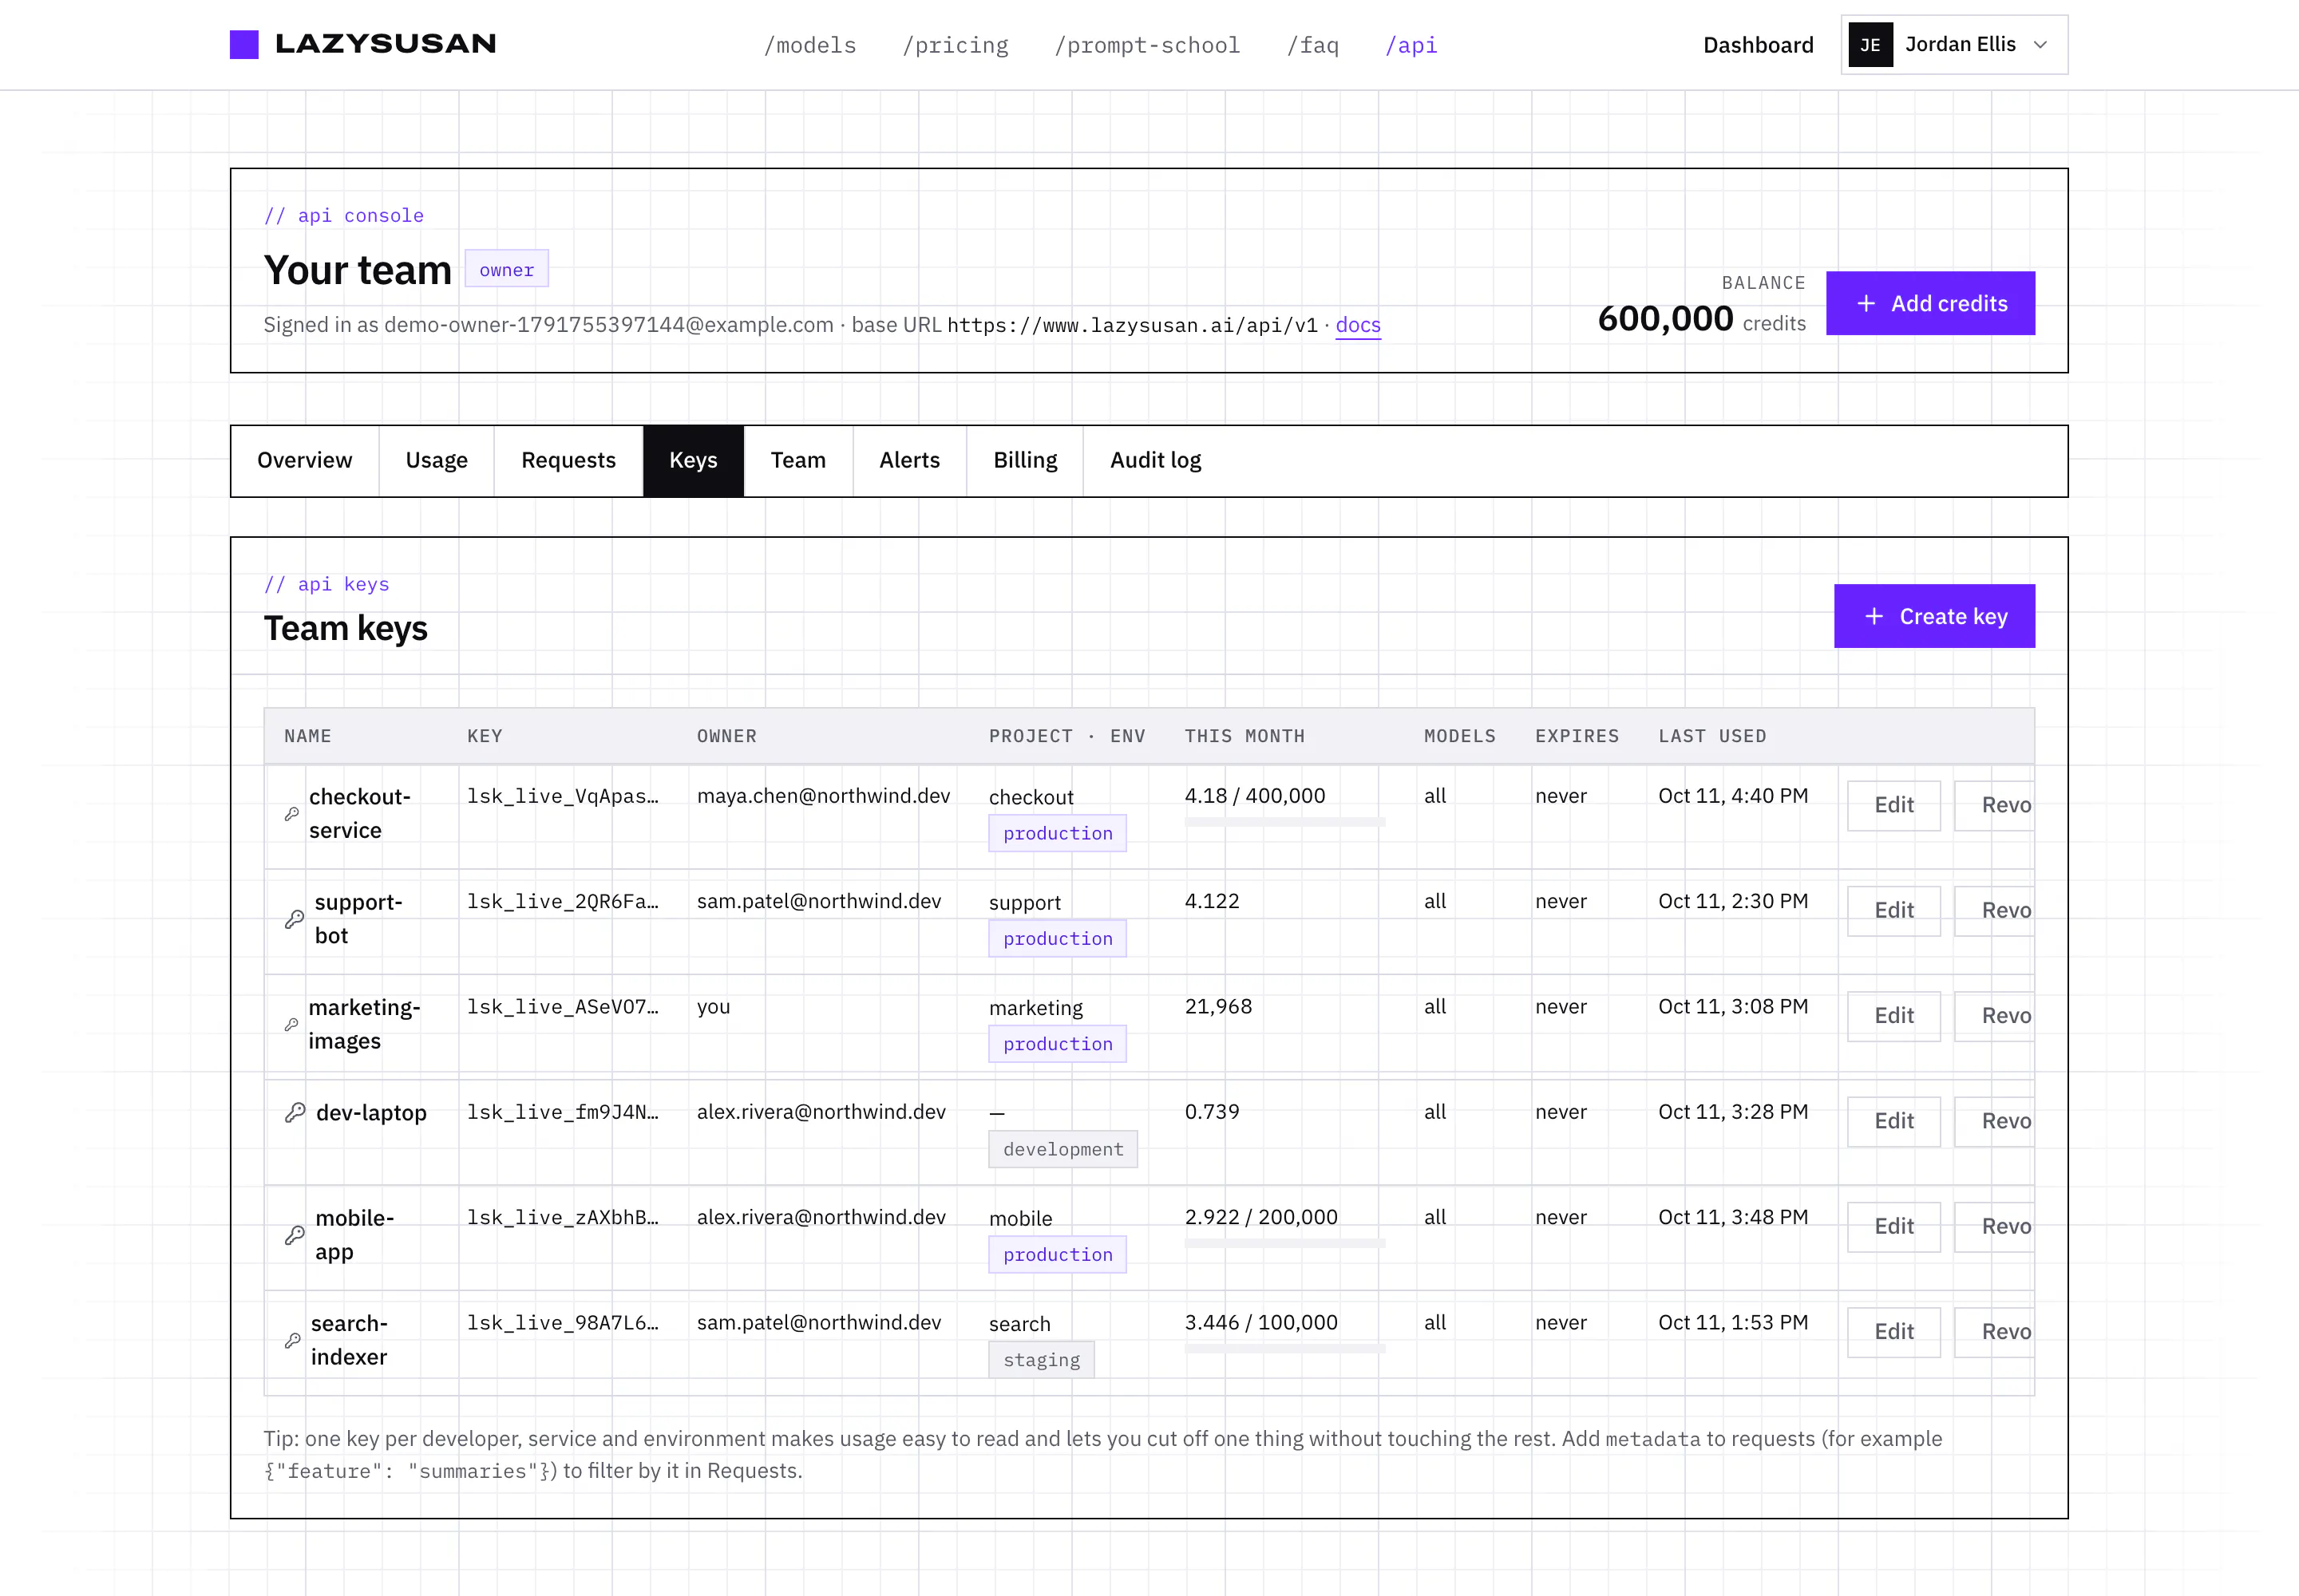Navigate to /models in the top nav
The width and height of the screenshot is (2299, 1596).
(810, 45)
